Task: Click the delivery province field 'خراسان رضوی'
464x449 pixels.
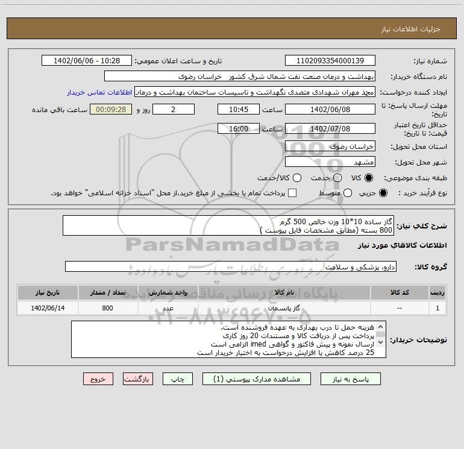Action: pyautogui.click(x=330, y=146)
